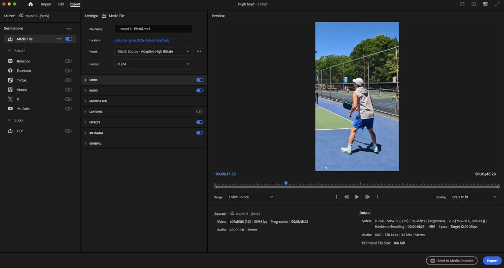504x268 pixels.
Task: Open the export location link
Action: point(142,40)
